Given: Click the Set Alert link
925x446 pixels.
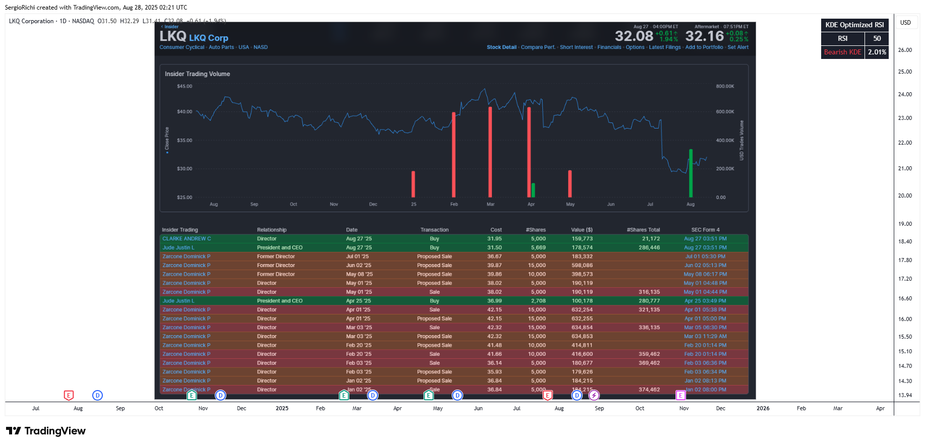Looking at the screenshot, I should [738, 47].
